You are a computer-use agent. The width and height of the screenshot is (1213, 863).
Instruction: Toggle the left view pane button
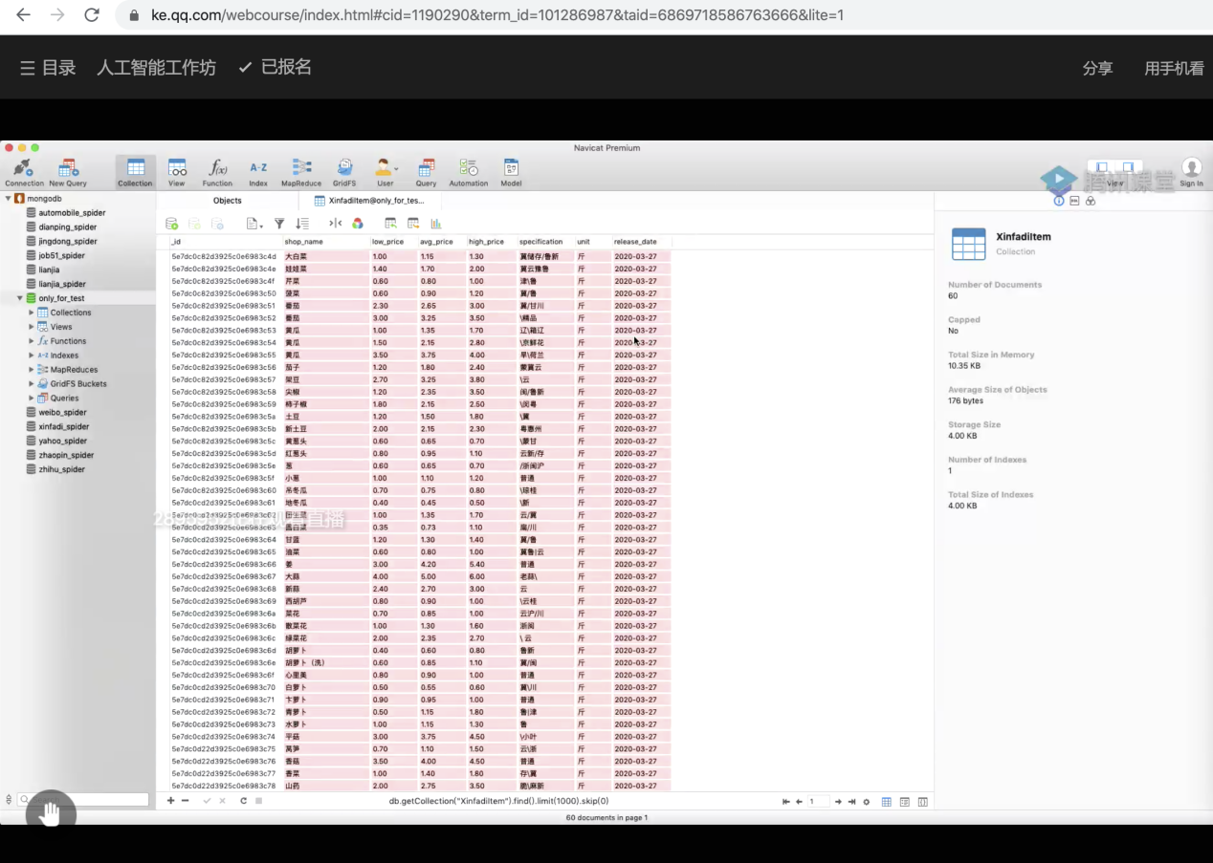tap(1102, 167)
